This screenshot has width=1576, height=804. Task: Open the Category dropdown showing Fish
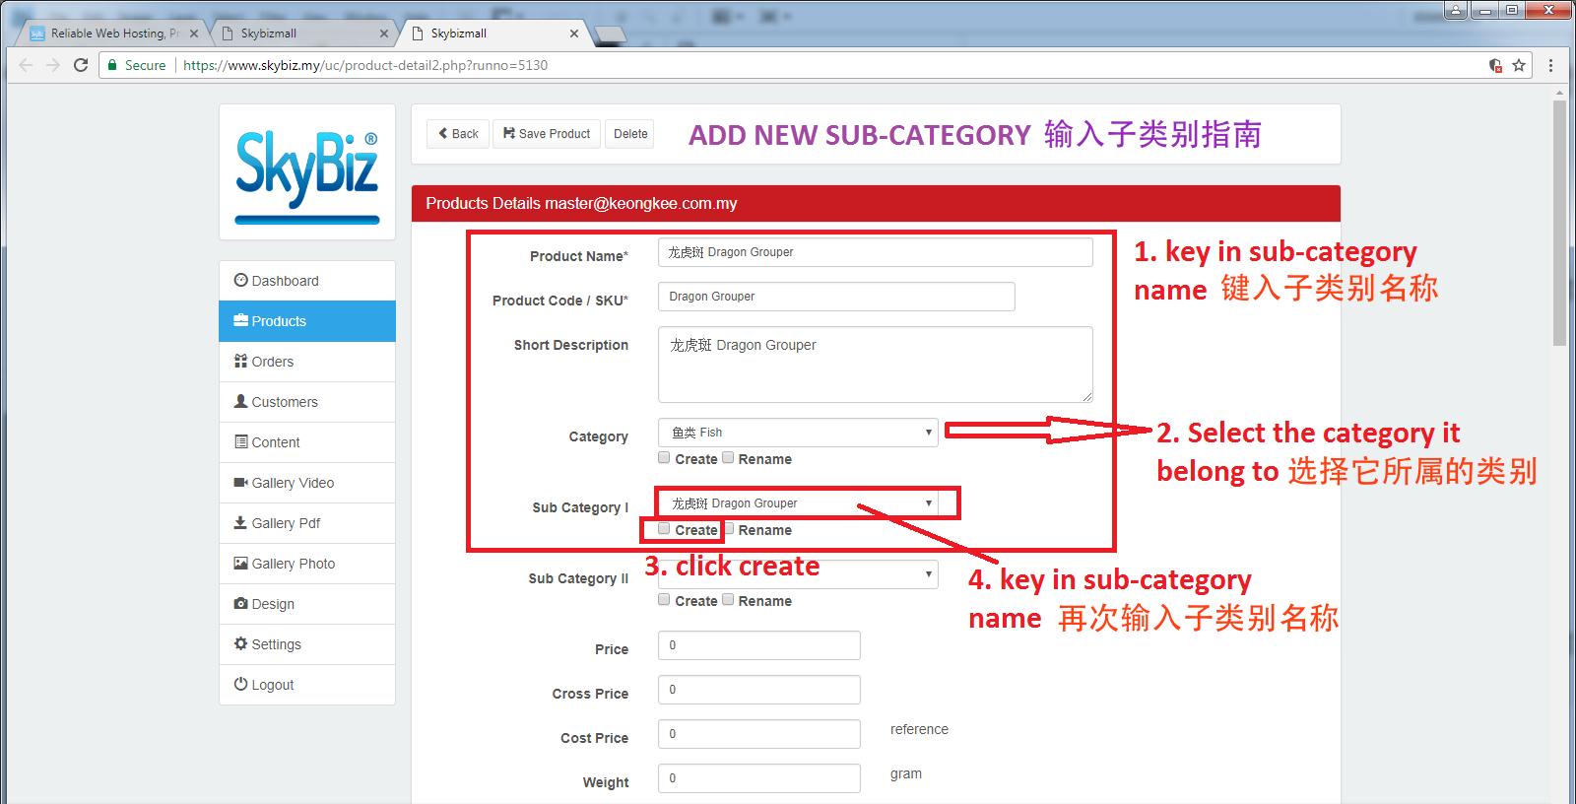coord(798,433)
